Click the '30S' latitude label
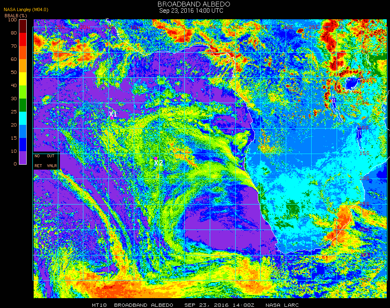Viewport: 390px width, 308px height. pyautogui.click(x=365, y=230)
